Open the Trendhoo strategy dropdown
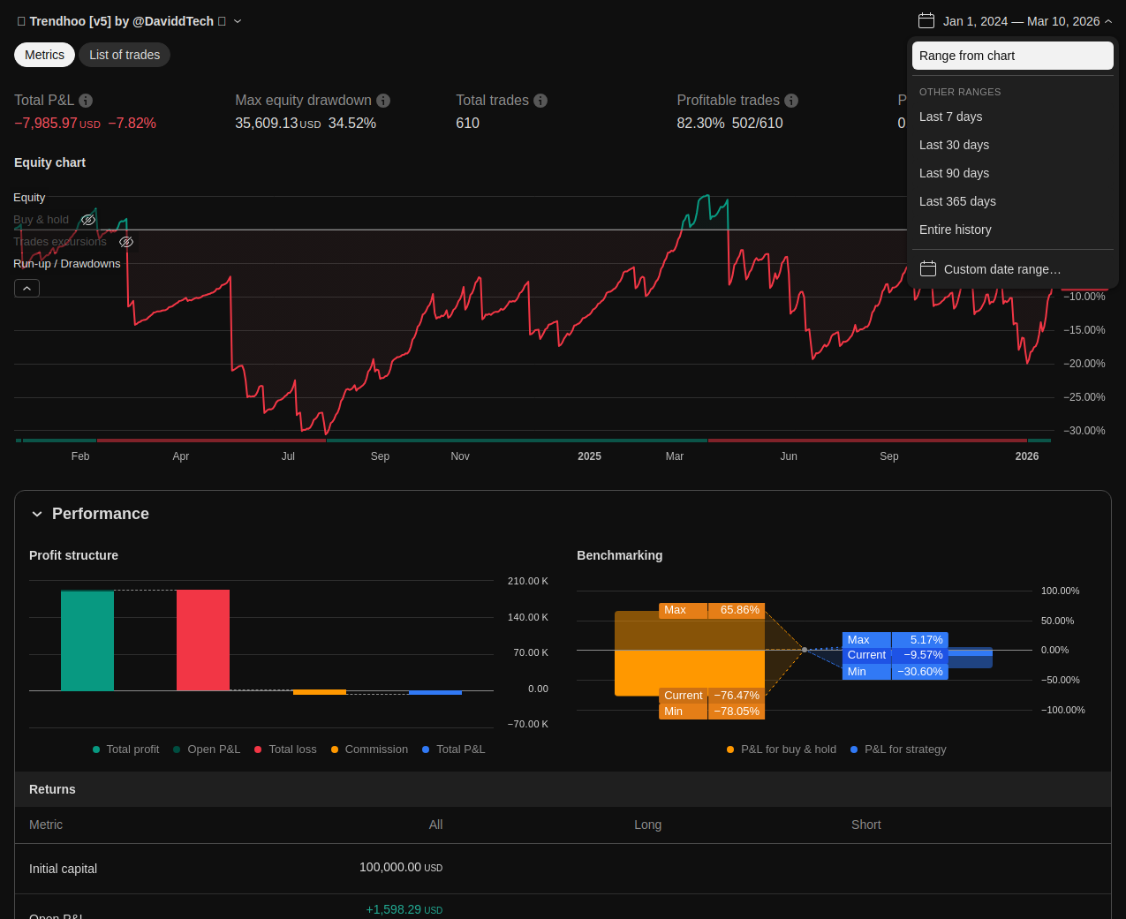Screen dimensions: 1126x919 point(238,21)
